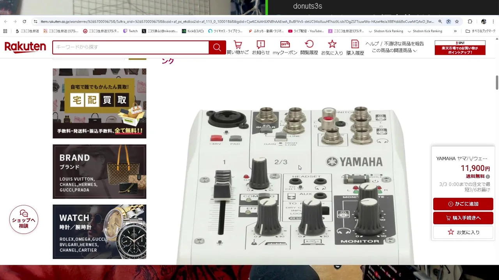
Task: Click the お気に入り button in price panel
Action: pyautogui.click(x=463, y=232)
